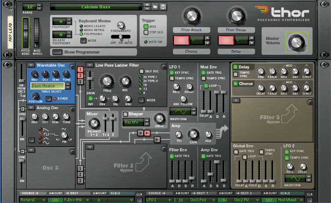331x203 pixels.
Task: Click the Amp Gain knob
Action: [193, 135]
